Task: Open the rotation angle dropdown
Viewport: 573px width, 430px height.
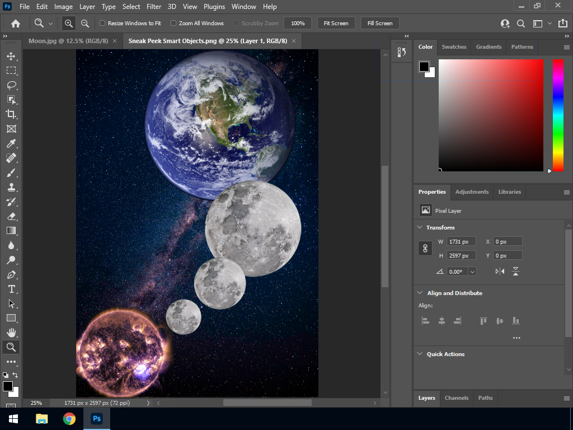Action: pos(472,272)
